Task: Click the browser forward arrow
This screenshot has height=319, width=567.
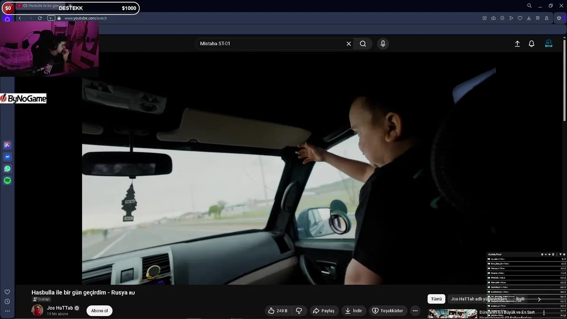Action: (30, 18)
